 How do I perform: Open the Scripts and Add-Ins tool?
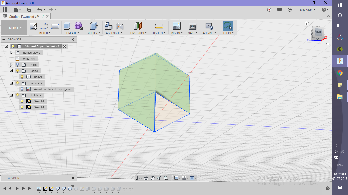(x=209, y=26)
